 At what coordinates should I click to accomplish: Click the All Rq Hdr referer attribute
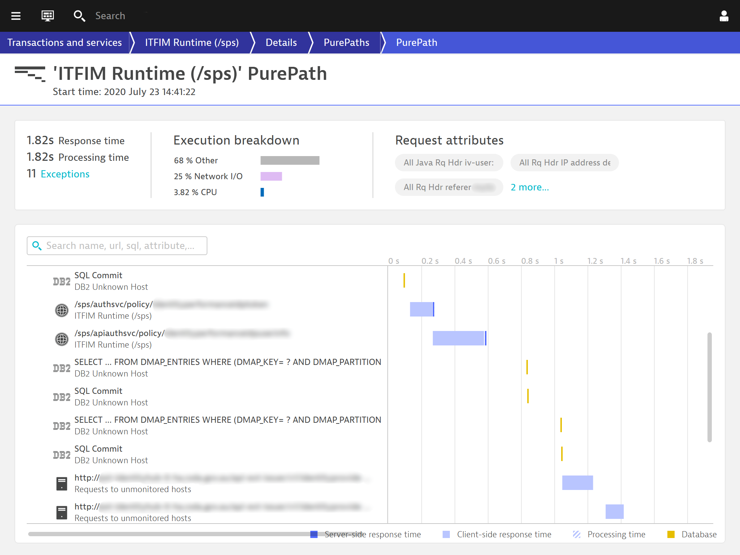coord(449,187)
